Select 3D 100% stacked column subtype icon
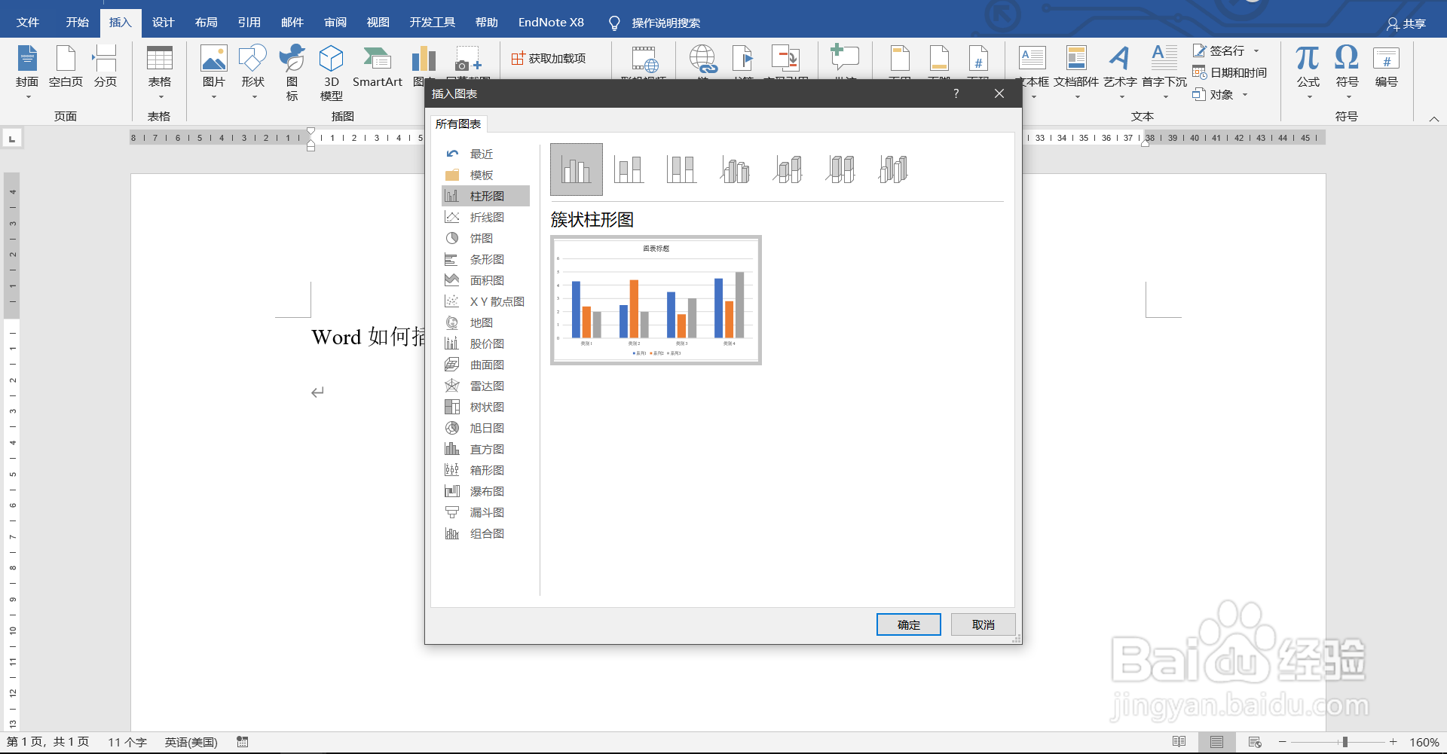 pos(840,169)
